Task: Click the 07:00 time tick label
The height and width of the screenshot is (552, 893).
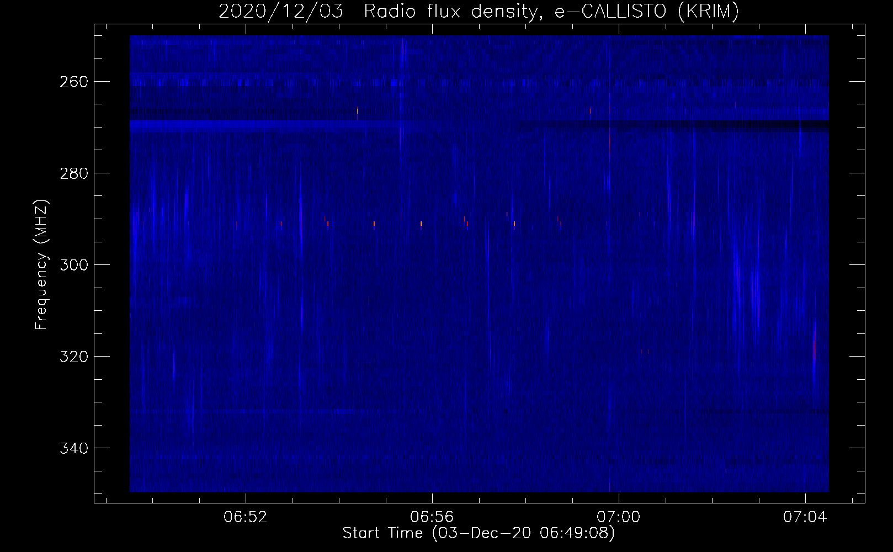Action: coord(619,517)
